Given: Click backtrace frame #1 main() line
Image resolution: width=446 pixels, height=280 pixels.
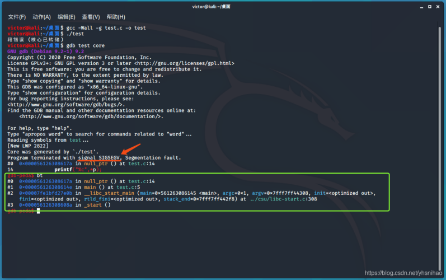Looking at the screenshot, I should pos(74,187).
